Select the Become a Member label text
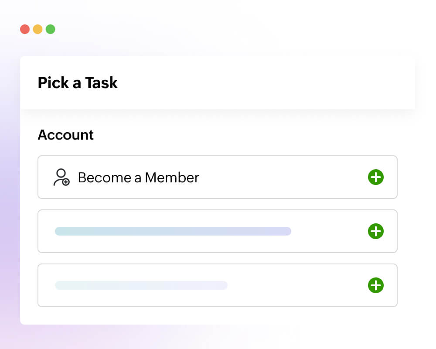 pos(138,178)
